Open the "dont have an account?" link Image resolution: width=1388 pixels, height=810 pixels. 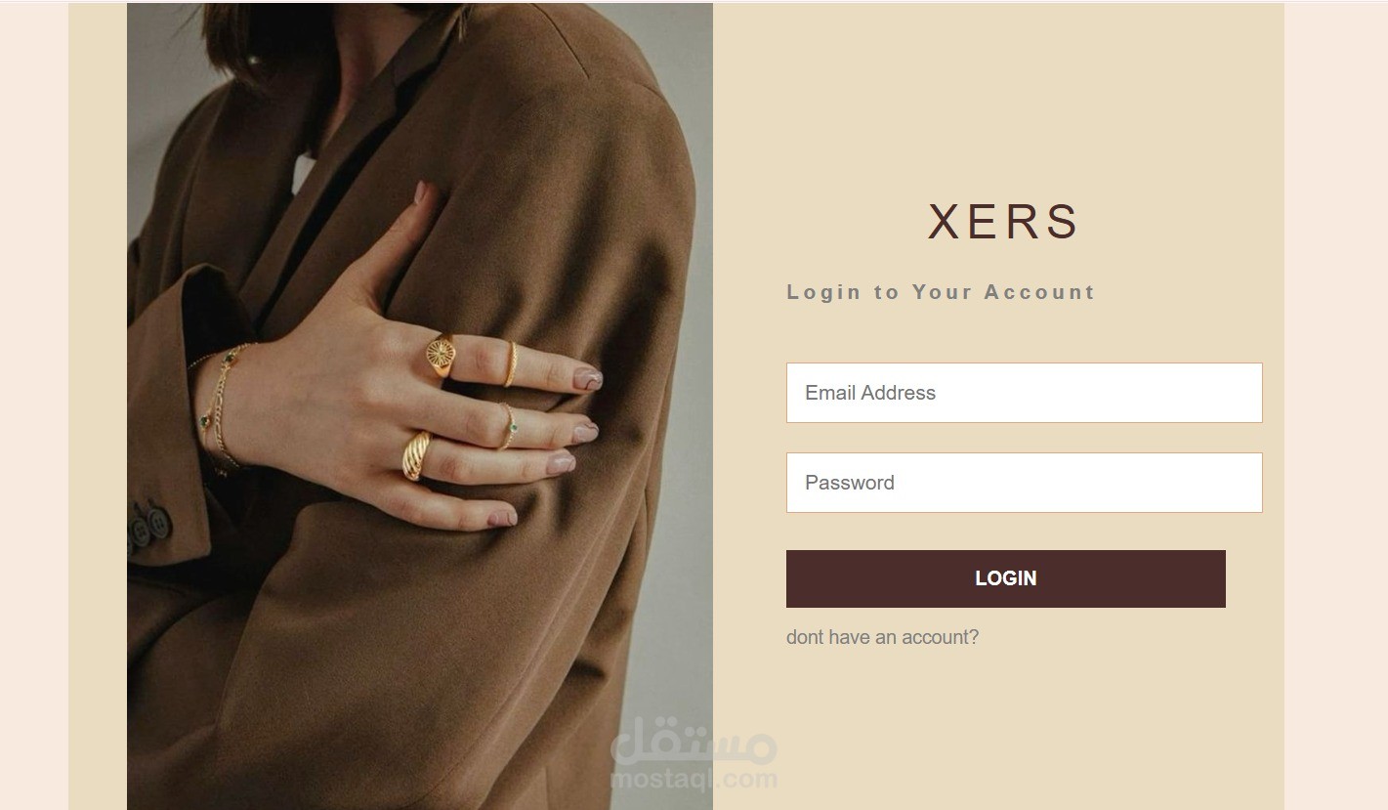882,637
